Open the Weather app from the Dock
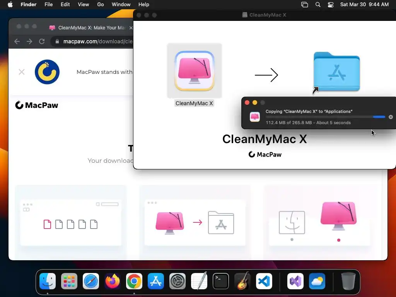 click(317, 281)
